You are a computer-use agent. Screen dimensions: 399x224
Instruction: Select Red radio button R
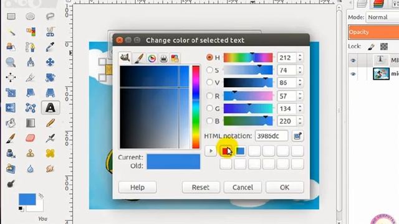pyautogui.click(x=209, y=96)
